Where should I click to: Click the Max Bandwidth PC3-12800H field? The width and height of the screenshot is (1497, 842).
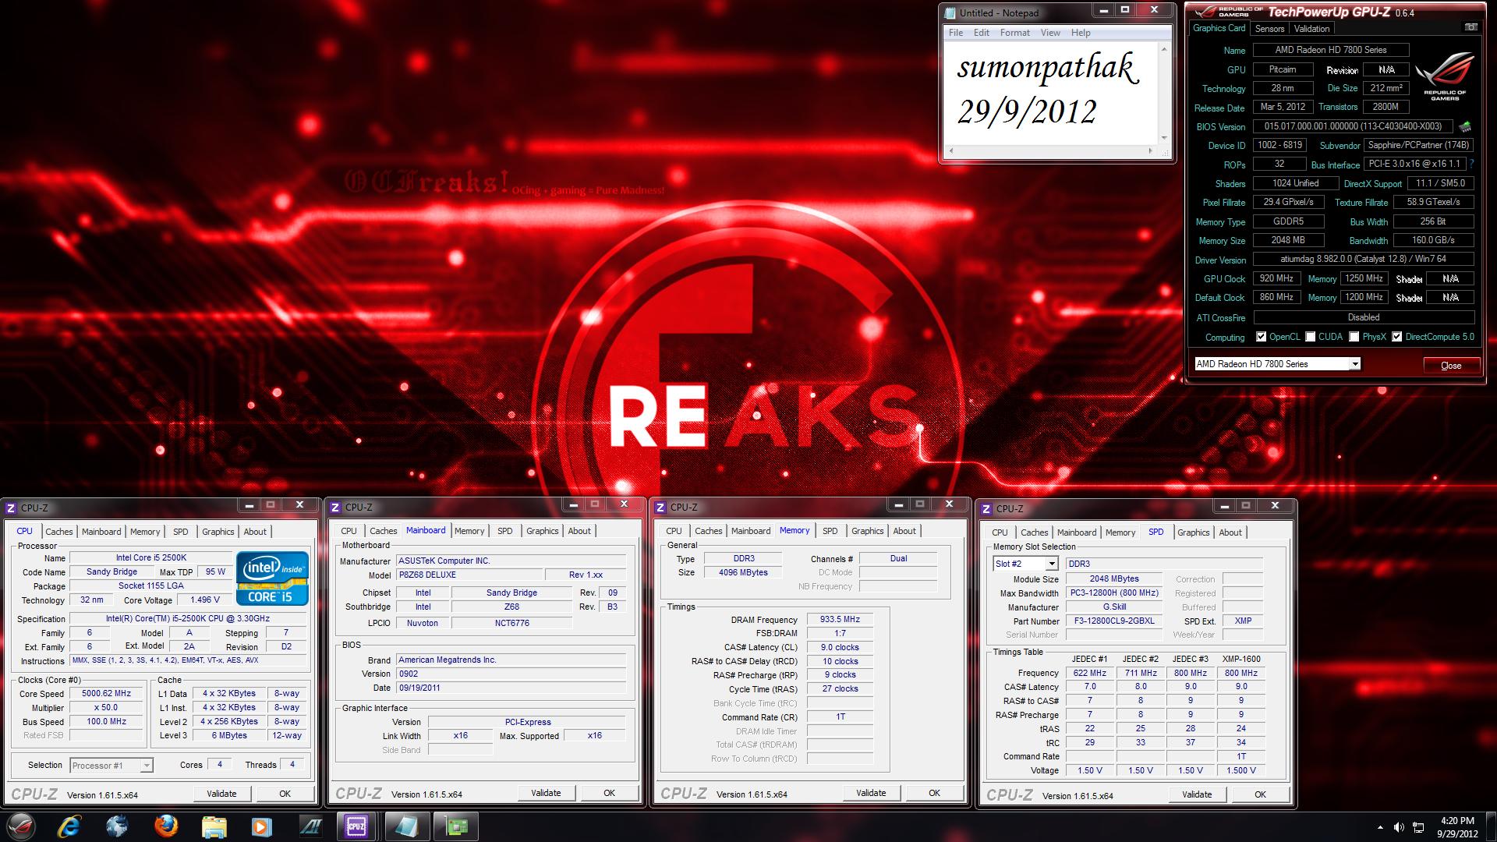coord(1114,593)
